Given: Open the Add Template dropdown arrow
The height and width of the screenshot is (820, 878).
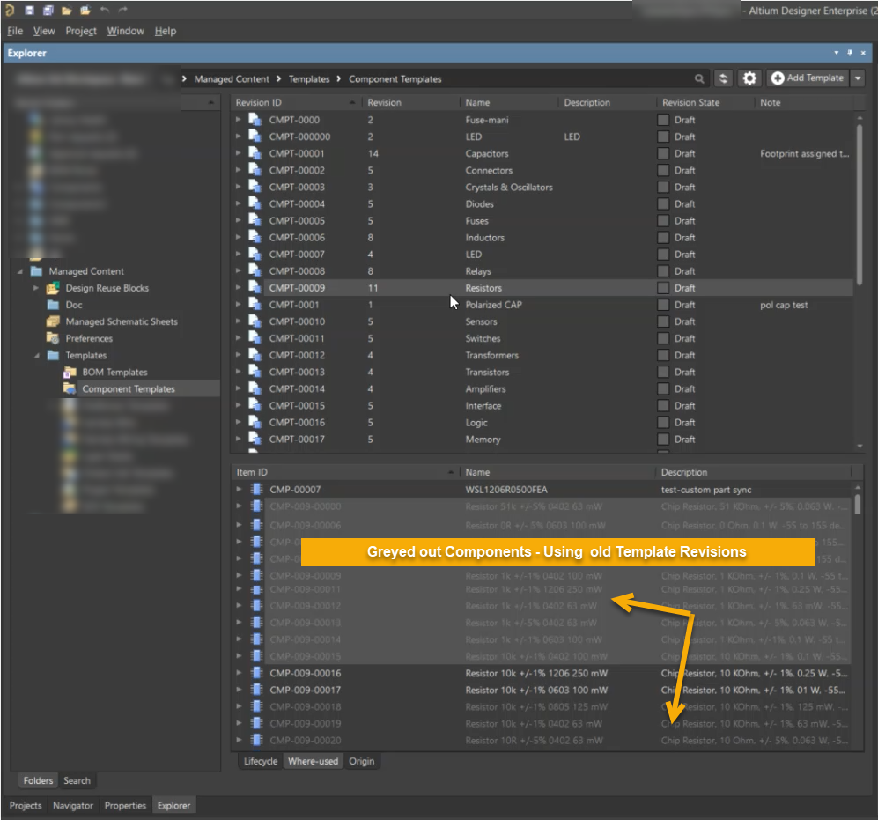Looking at the screenshot, I should (856, 78).
